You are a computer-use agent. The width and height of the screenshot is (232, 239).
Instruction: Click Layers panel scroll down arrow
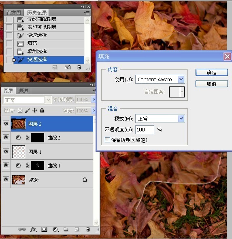(96, 222)
